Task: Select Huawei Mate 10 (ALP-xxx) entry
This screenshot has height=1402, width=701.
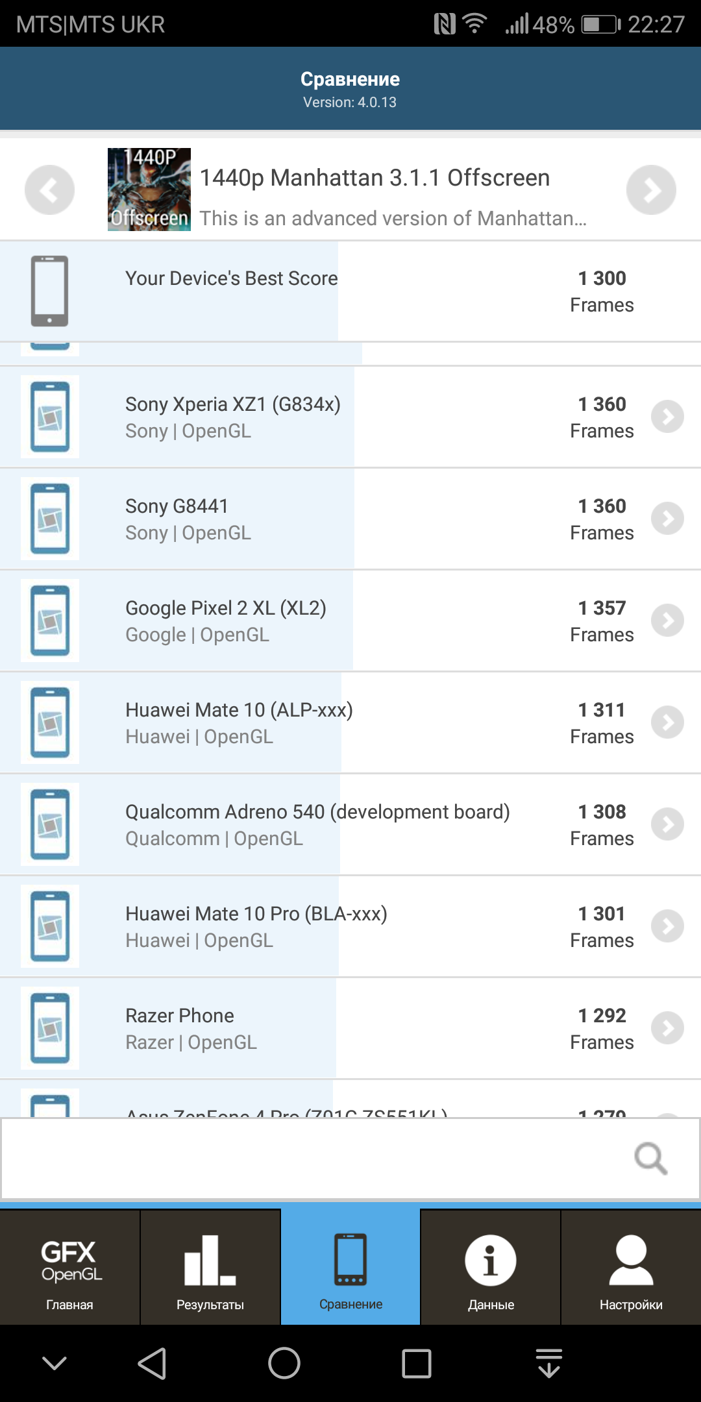Action: click(350, 723)
